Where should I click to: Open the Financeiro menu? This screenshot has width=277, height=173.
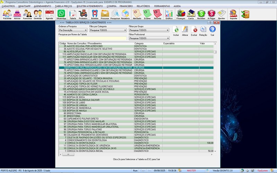tap(126, 6)
